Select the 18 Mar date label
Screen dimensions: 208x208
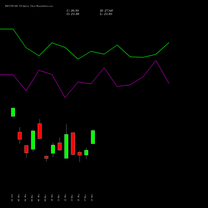coord(92,198)
